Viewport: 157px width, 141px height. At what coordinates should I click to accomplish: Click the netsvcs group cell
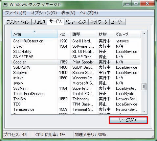[122, 41]
